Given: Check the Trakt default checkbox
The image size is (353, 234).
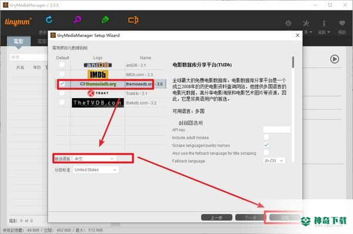Looking at the screenshot, I should coord(62,93).
